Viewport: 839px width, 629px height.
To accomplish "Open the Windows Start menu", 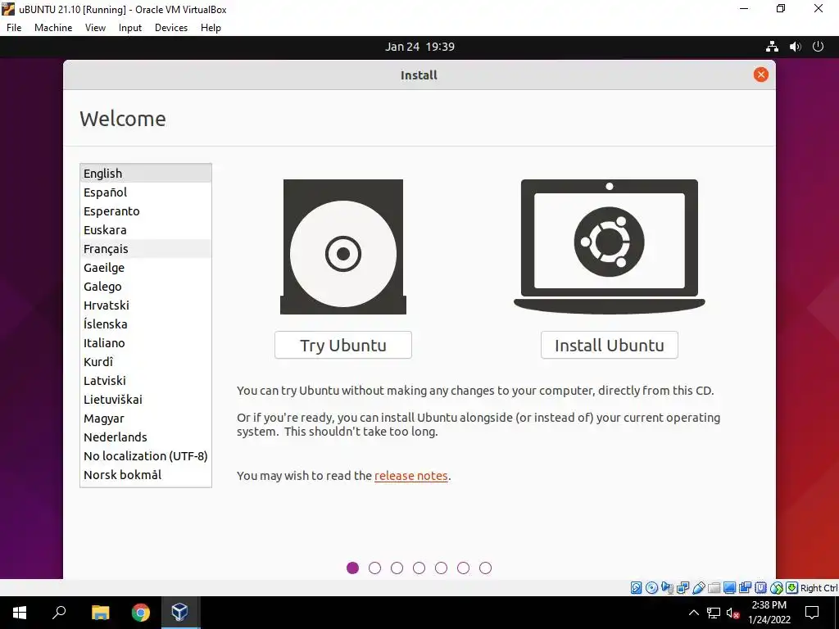I will (20, 613).
